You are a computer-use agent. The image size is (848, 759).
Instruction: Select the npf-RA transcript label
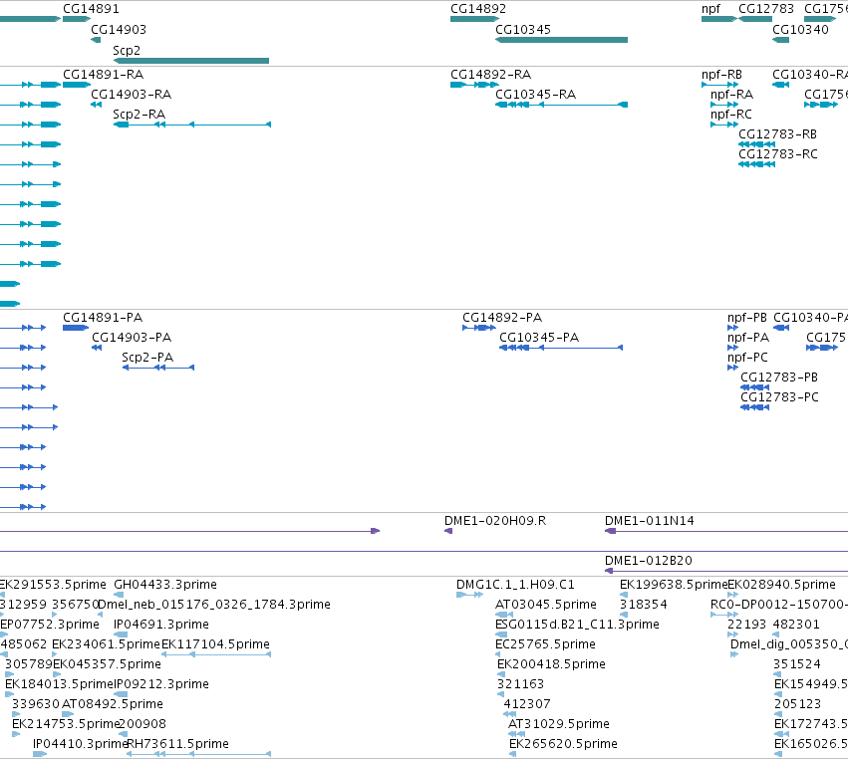click(731, 95)
